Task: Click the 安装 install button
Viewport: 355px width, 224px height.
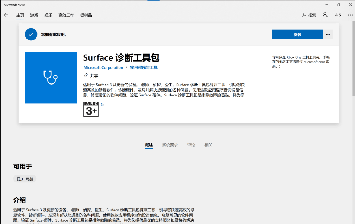Action: coord(297,34)
